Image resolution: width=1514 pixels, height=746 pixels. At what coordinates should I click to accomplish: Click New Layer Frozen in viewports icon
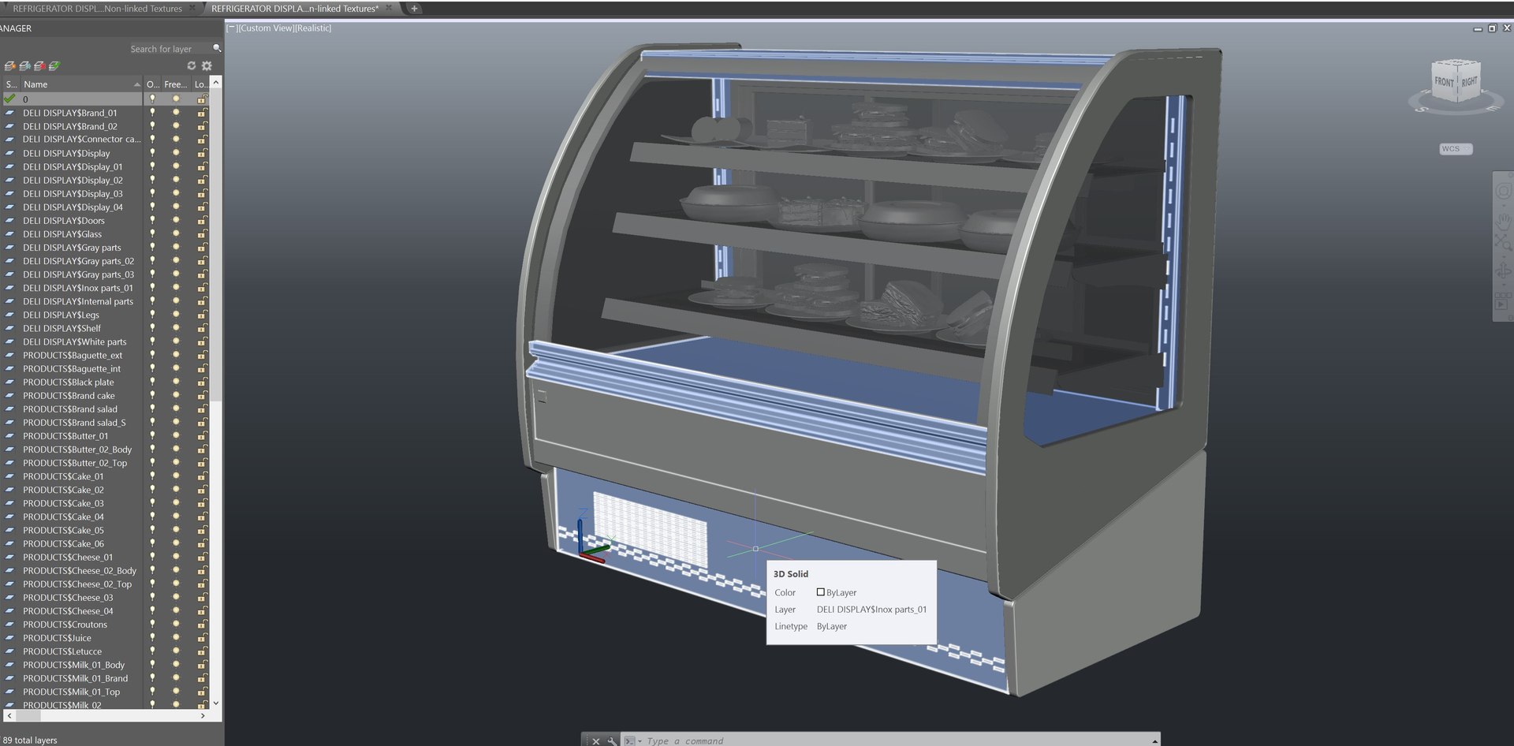click(x=24, y=66)
